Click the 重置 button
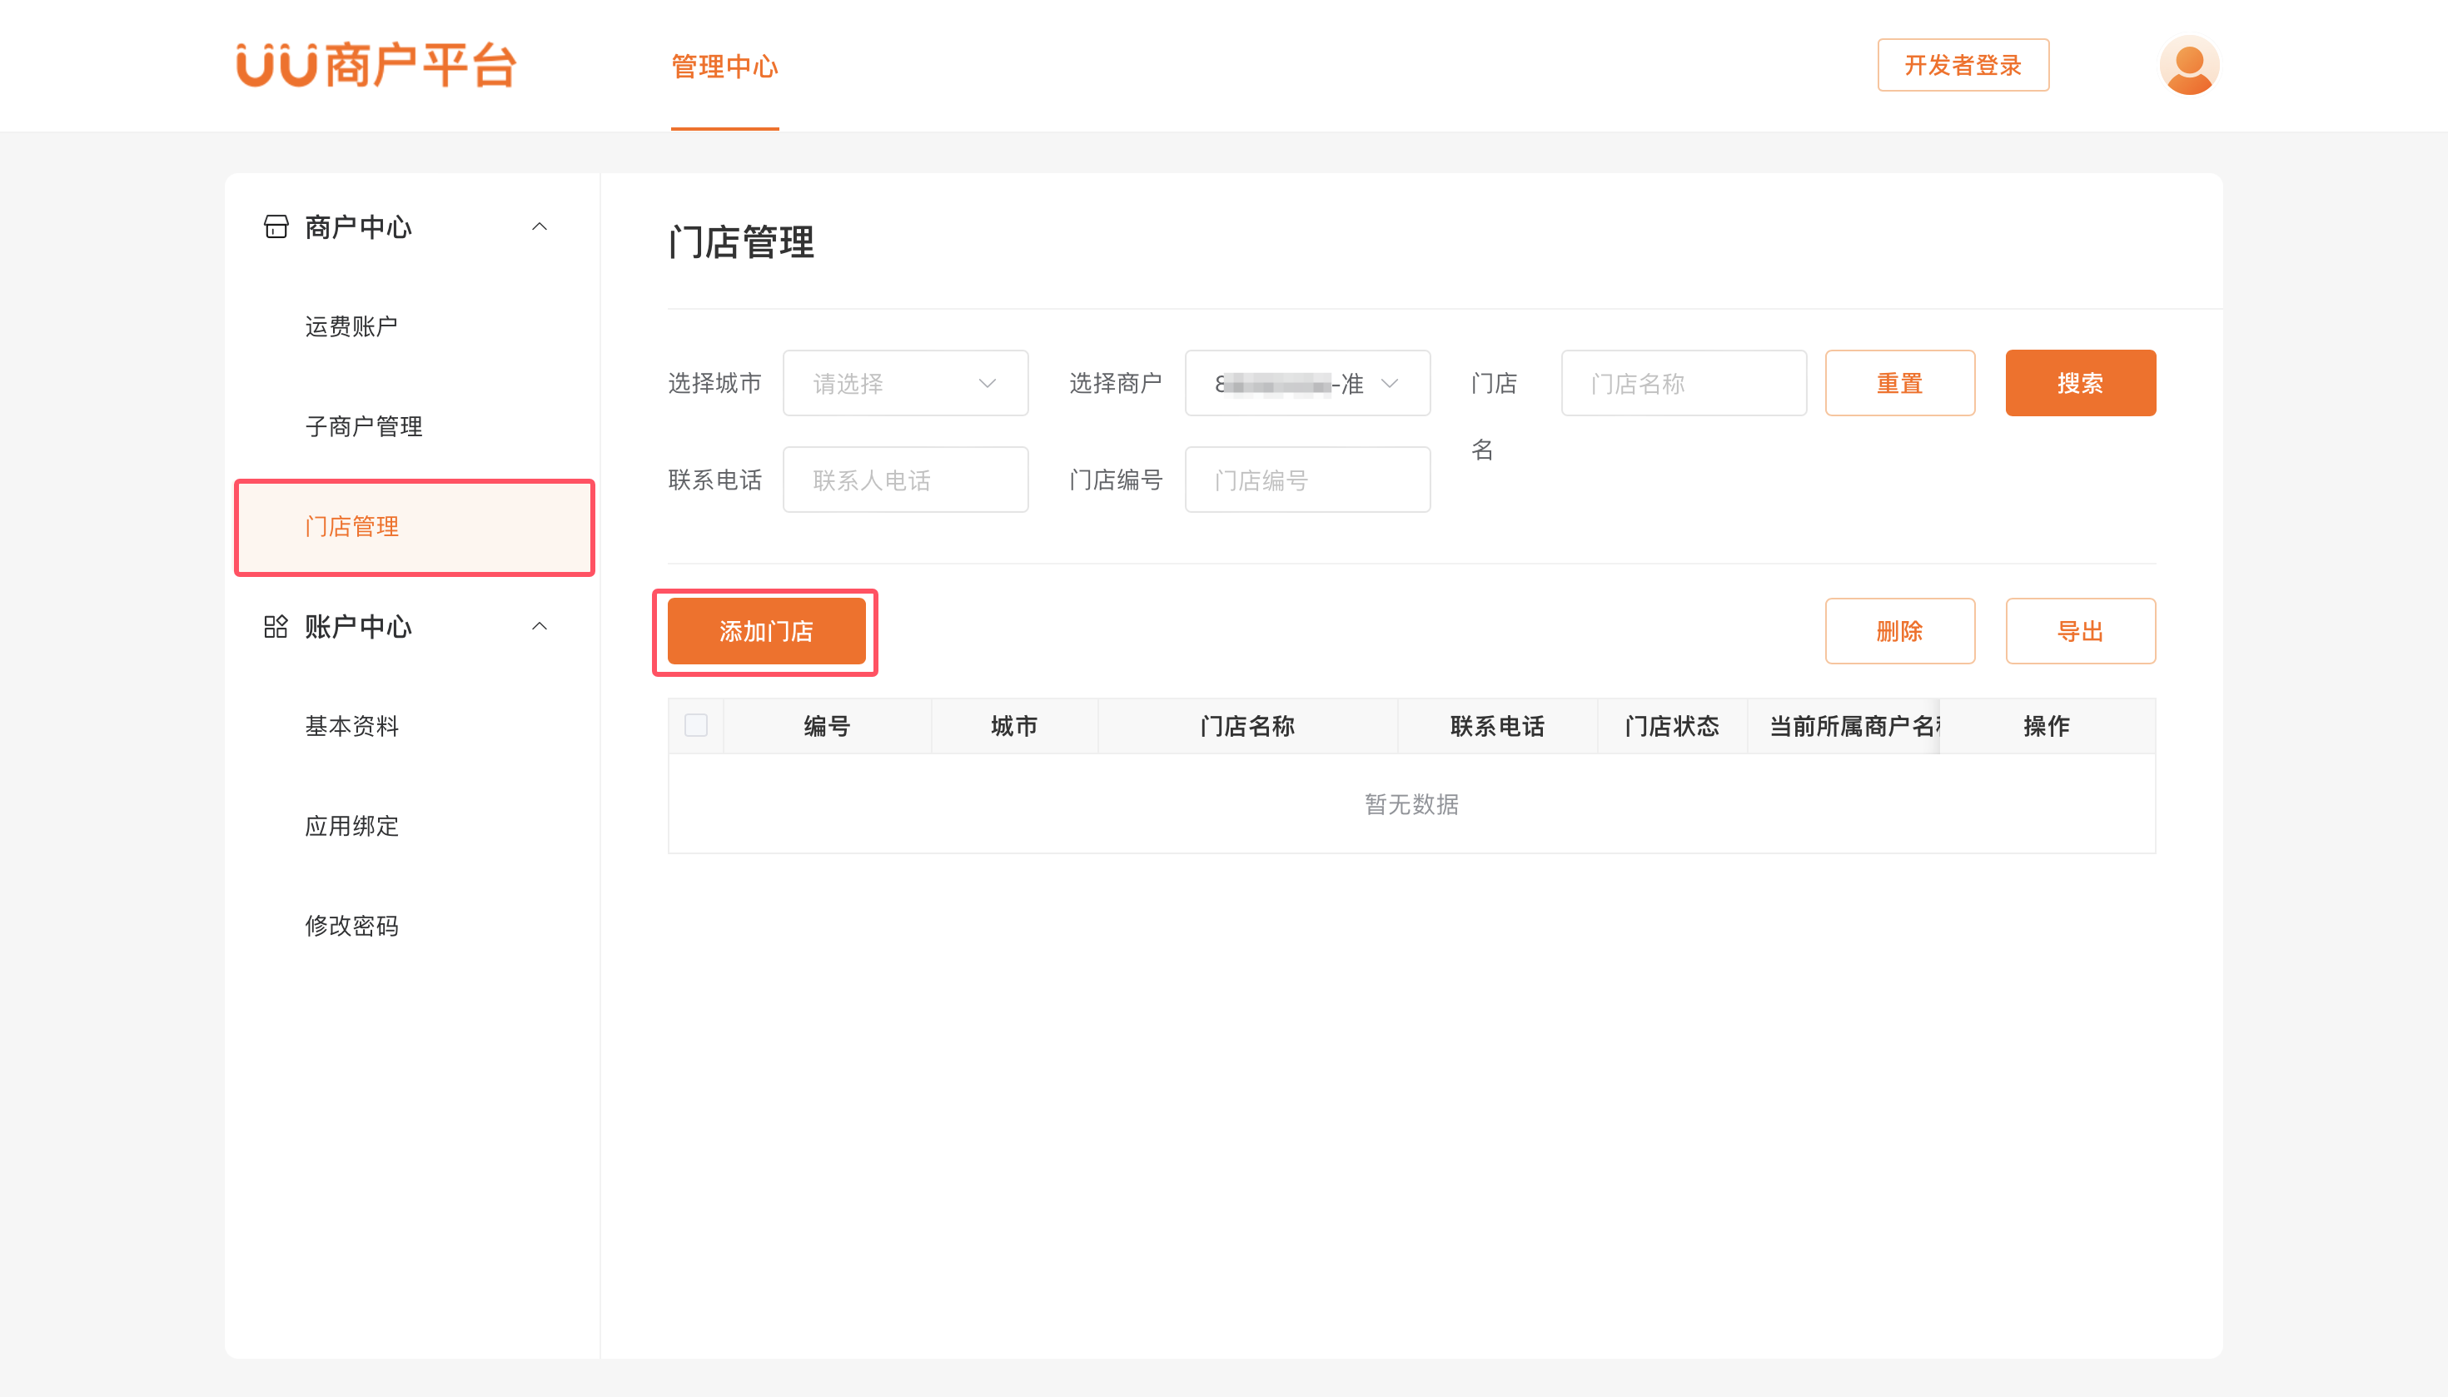This screenshot has height=1397, width=2448. tap(1899, 383)
